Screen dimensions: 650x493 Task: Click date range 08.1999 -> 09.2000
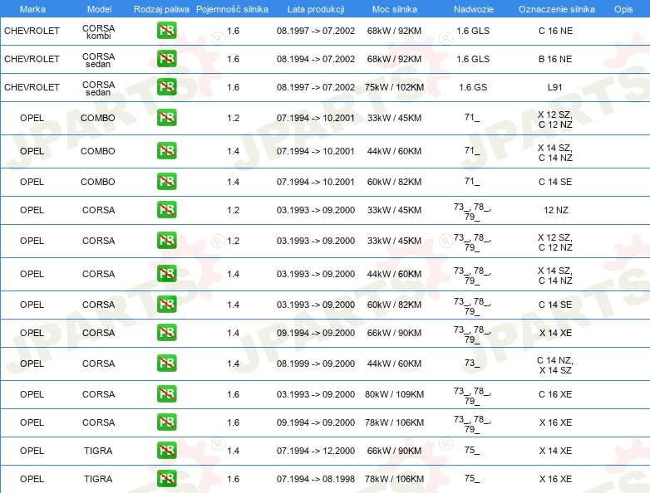316,364
